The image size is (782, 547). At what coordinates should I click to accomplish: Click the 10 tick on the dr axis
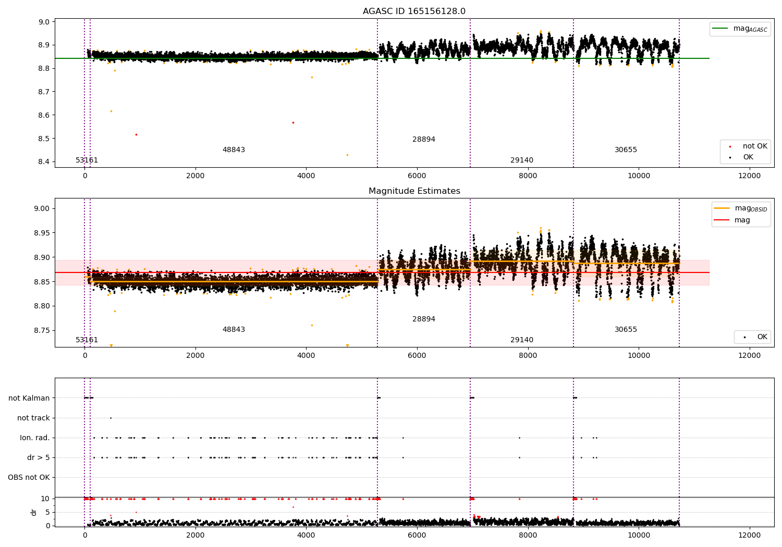pos(45,499)
